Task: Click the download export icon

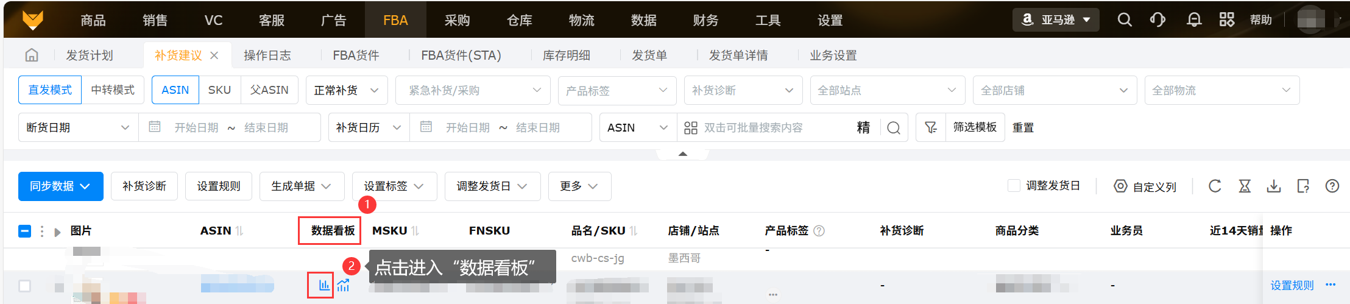Action: 1274,186
